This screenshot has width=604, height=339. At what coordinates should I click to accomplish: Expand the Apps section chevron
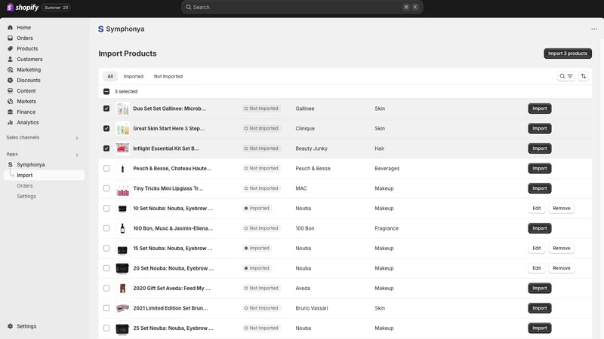click(77, 154)
